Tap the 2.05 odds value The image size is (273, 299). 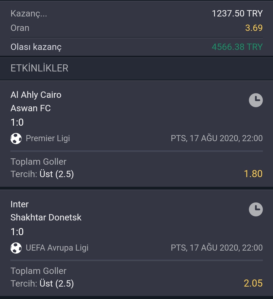tap(253, 283)
